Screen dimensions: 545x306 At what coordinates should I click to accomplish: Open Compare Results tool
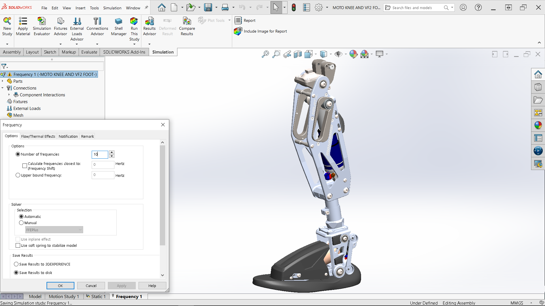point(187,22)
